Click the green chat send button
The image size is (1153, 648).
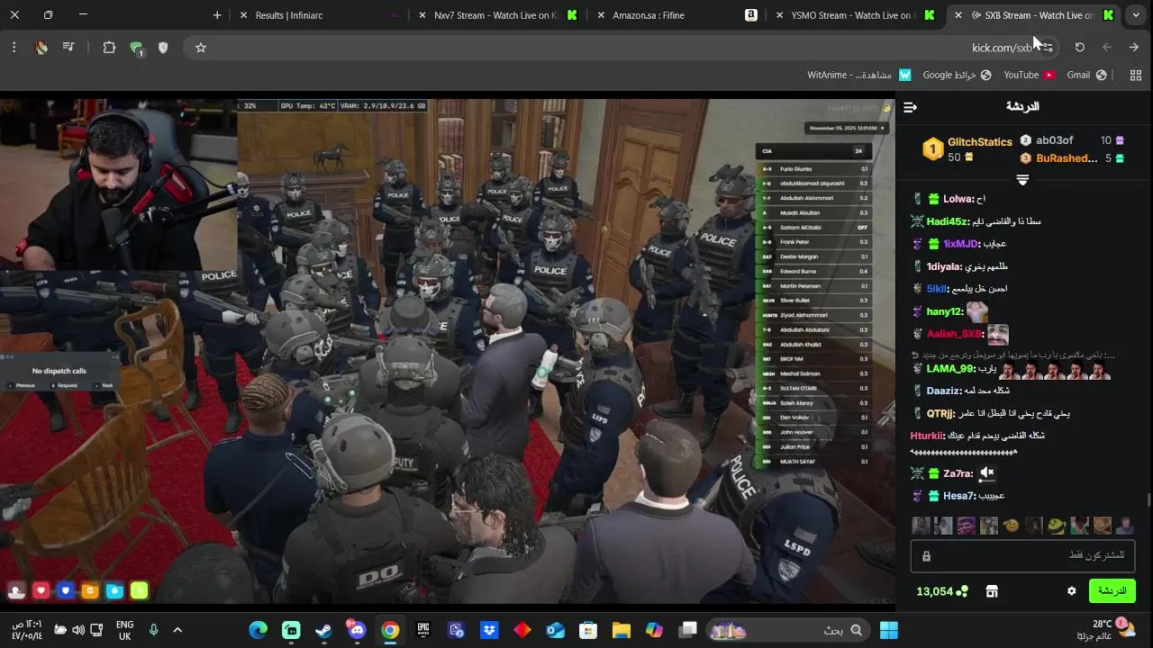point(1112,590)
